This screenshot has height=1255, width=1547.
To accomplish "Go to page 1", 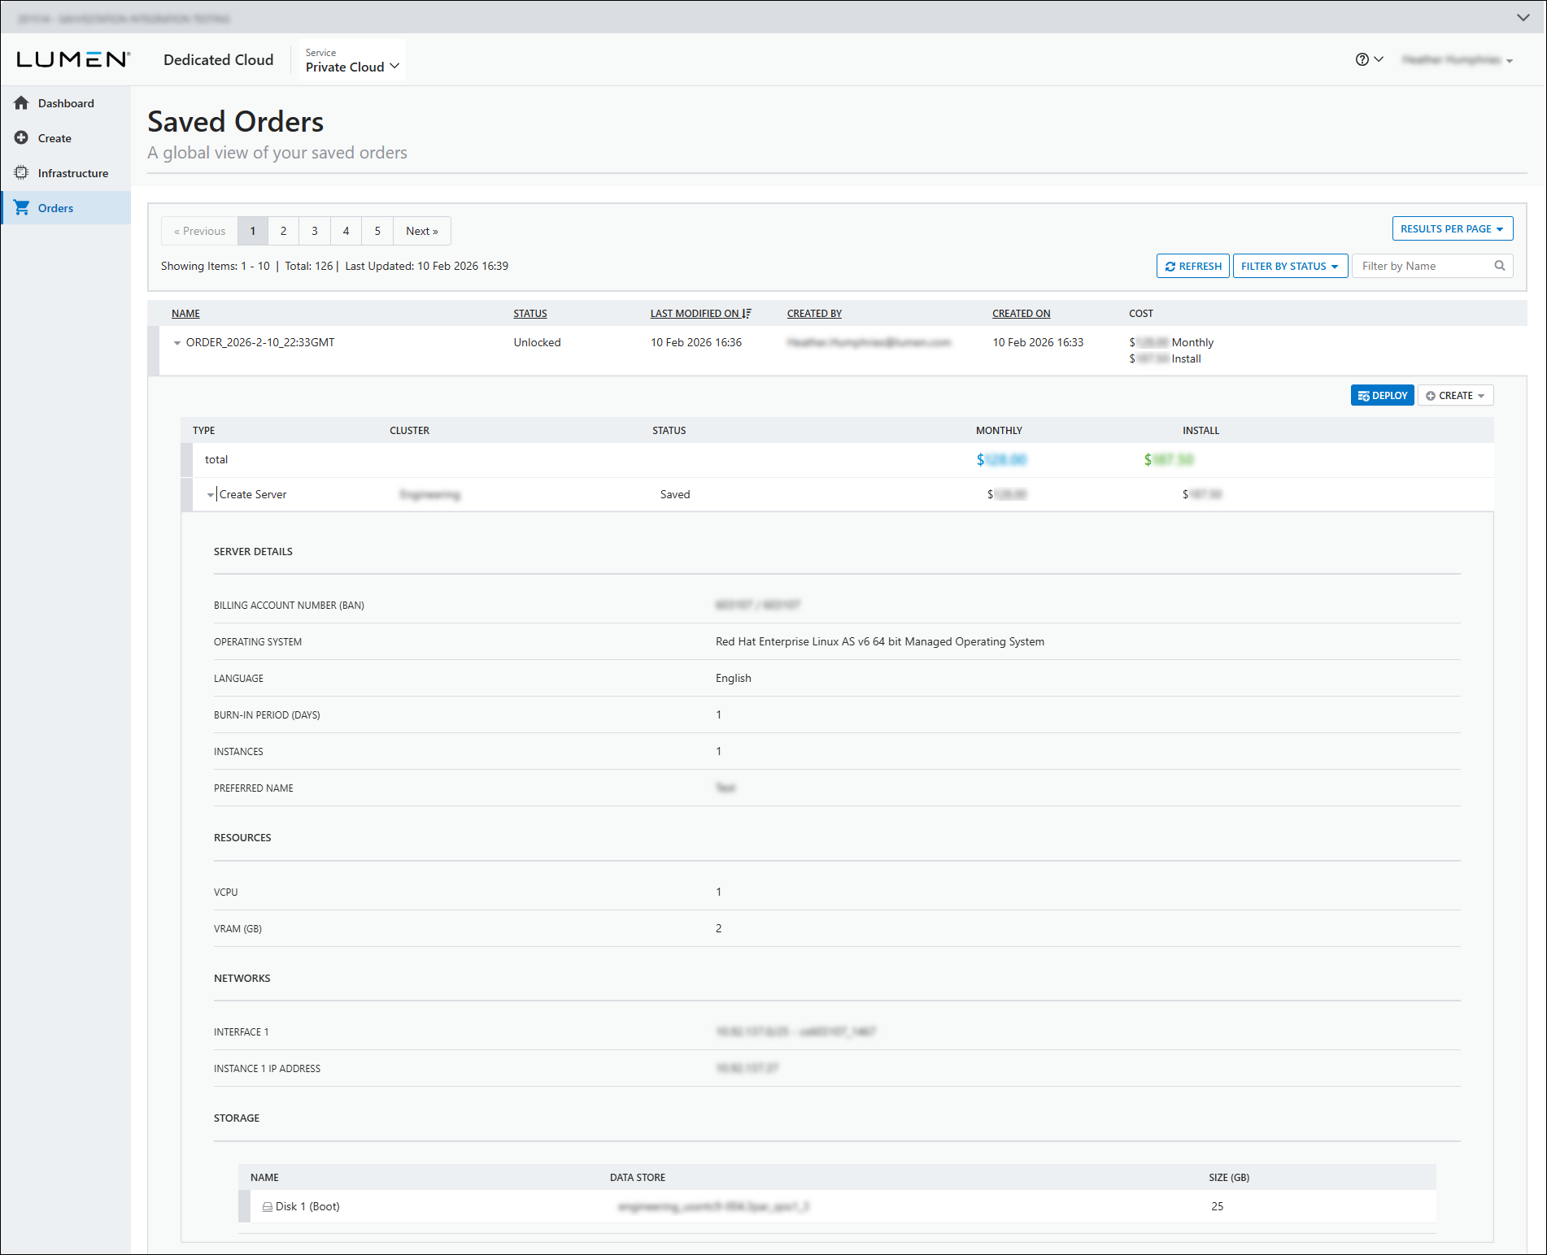I will tap(253, 232).
